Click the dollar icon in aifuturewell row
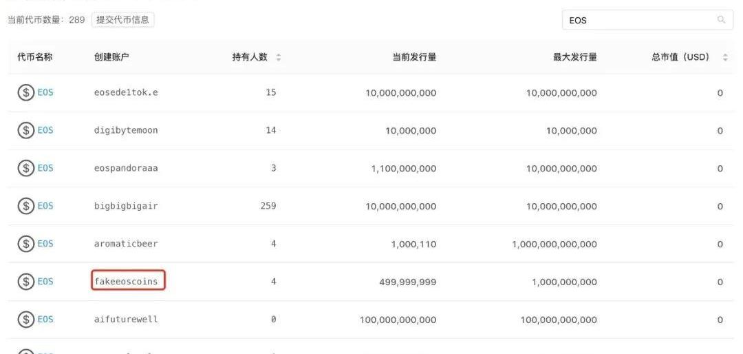This screenshot has width=743, height=354. pos(26,320)
